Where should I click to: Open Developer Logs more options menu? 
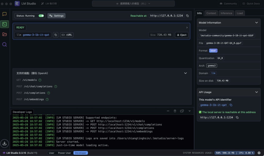click(168, 111)
